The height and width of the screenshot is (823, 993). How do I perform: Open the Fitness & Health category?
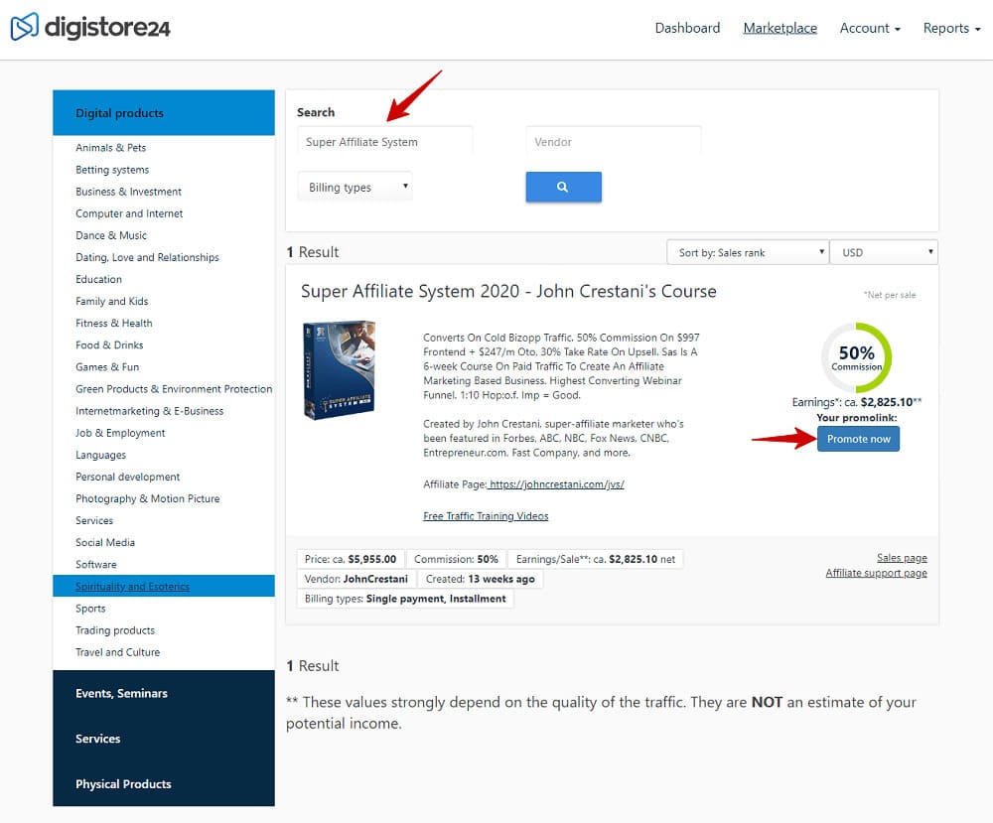pyautogui.click(x=114, y=324)
